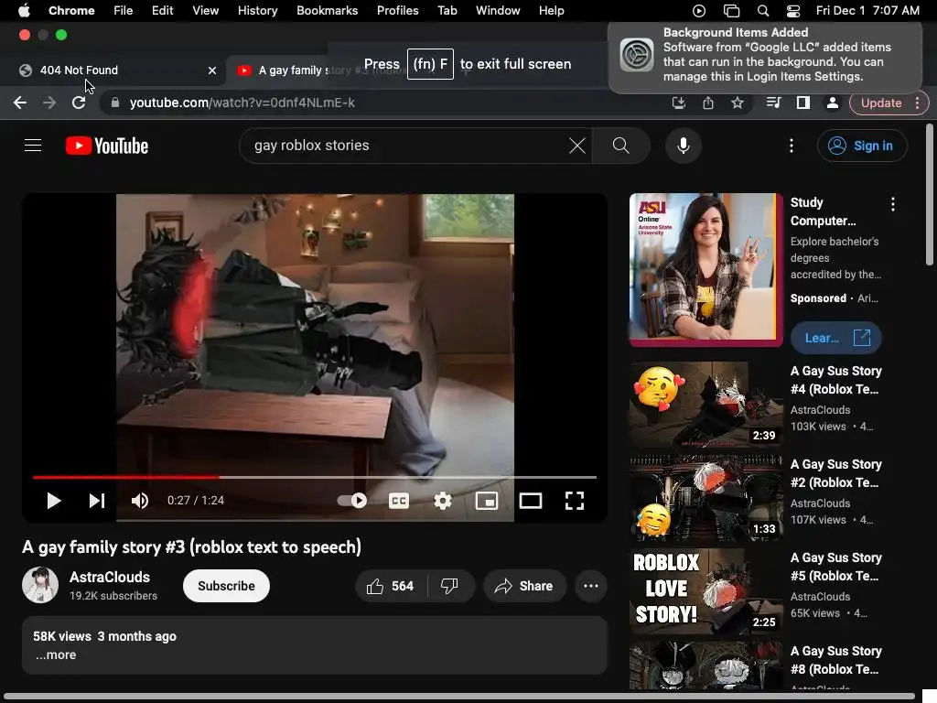Open the Profiles menu
Image resolution: width=937 pixels, height=703 pixels.
point(397,11)
